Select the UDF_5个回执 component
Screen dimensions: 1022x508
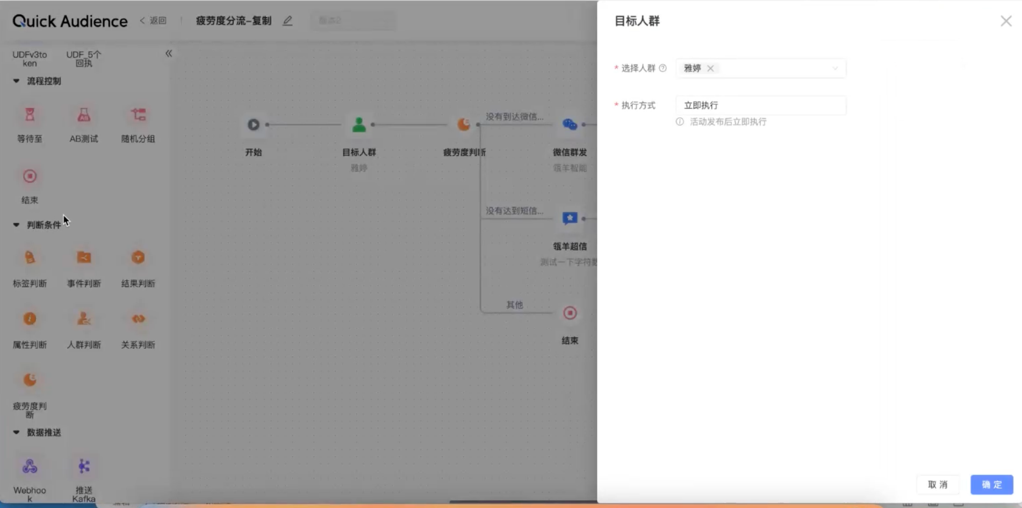pos(84,59)
